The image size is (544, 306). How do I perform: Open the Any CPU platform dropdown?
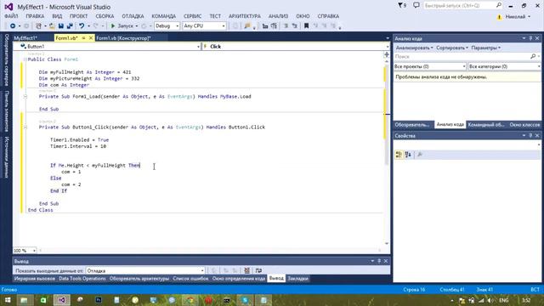(x=204, y=26)
